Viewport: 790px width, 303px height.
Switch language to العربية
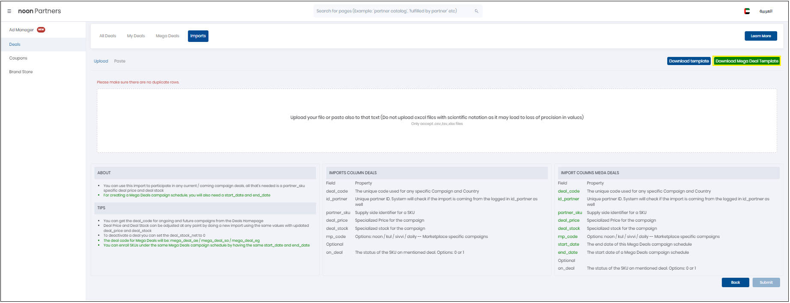(766, 11)
